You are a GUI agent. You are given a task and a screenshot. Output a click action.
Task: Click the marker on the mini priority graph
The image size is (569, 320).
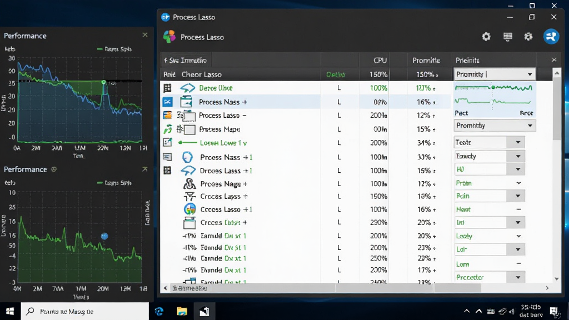click(x=493, y=87)
